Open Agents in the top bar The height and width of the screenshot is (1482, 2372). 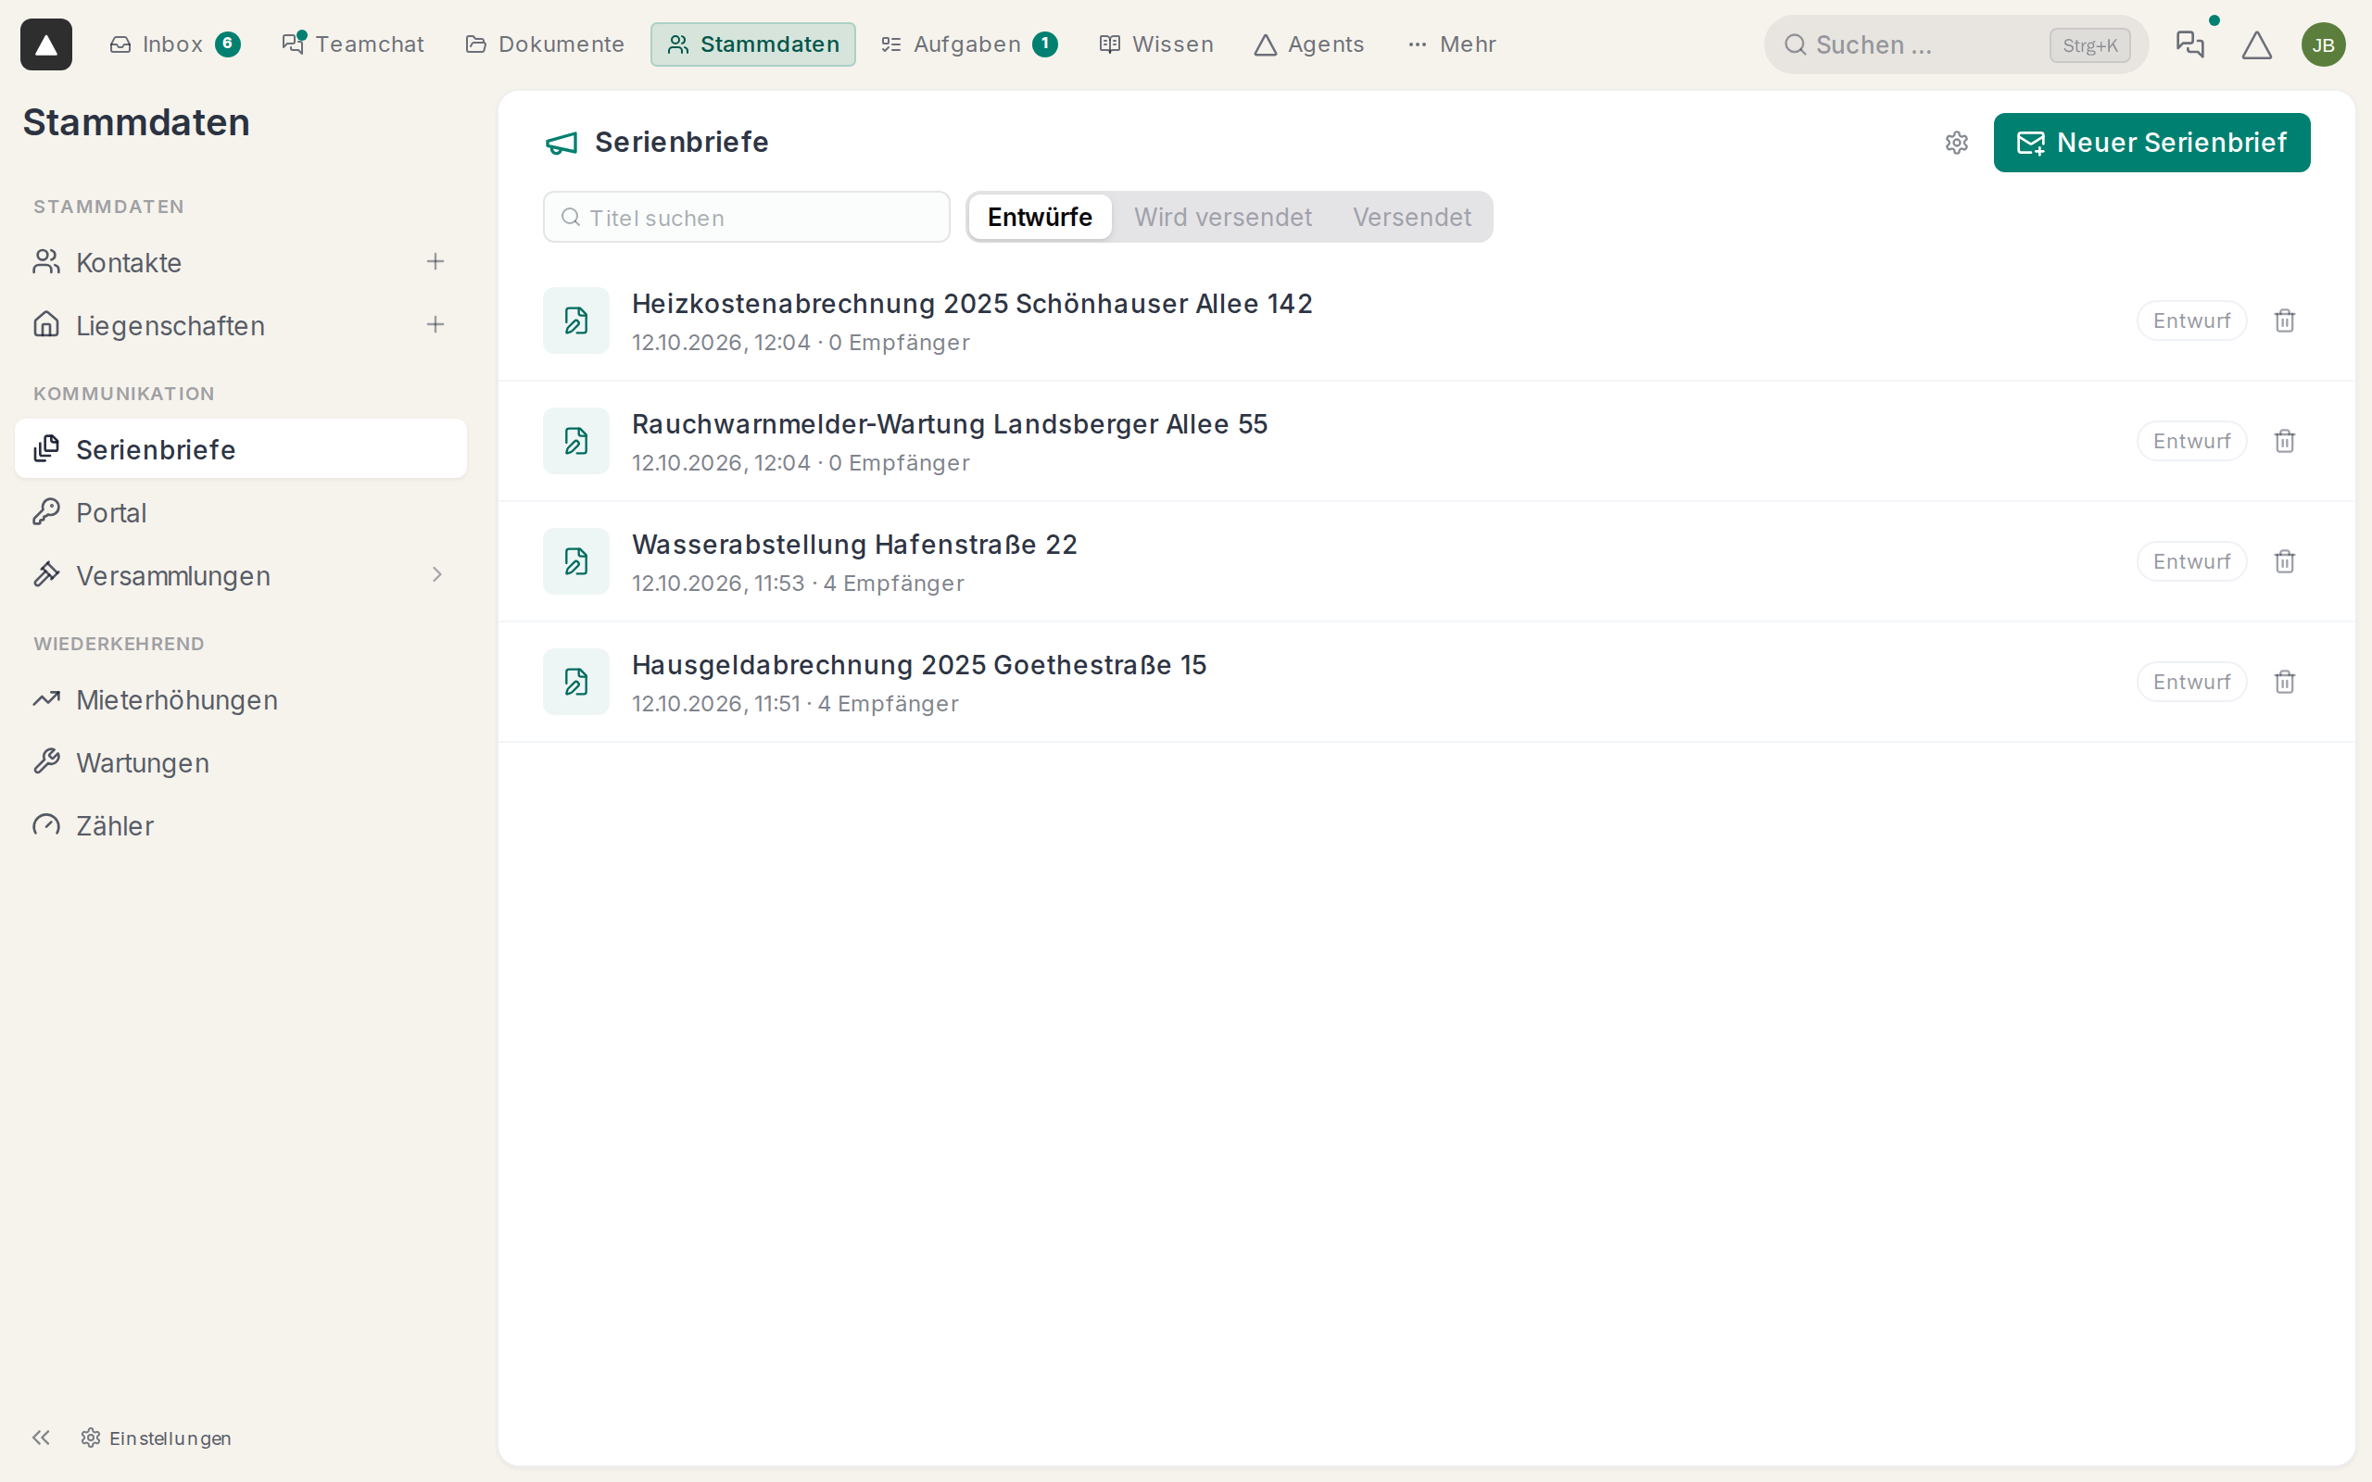(x=1309, y=44)
